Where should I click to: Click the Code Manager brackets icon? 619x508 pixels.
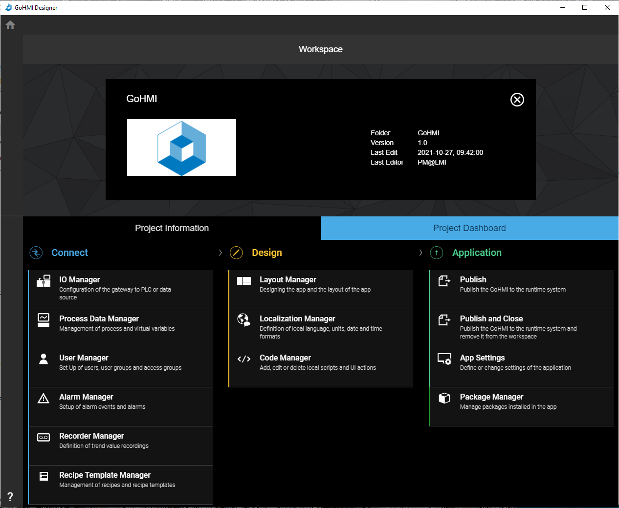[x=243, y=359]
